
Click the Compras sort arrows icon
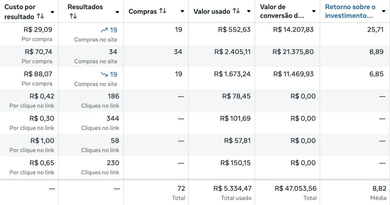[162, 11]
